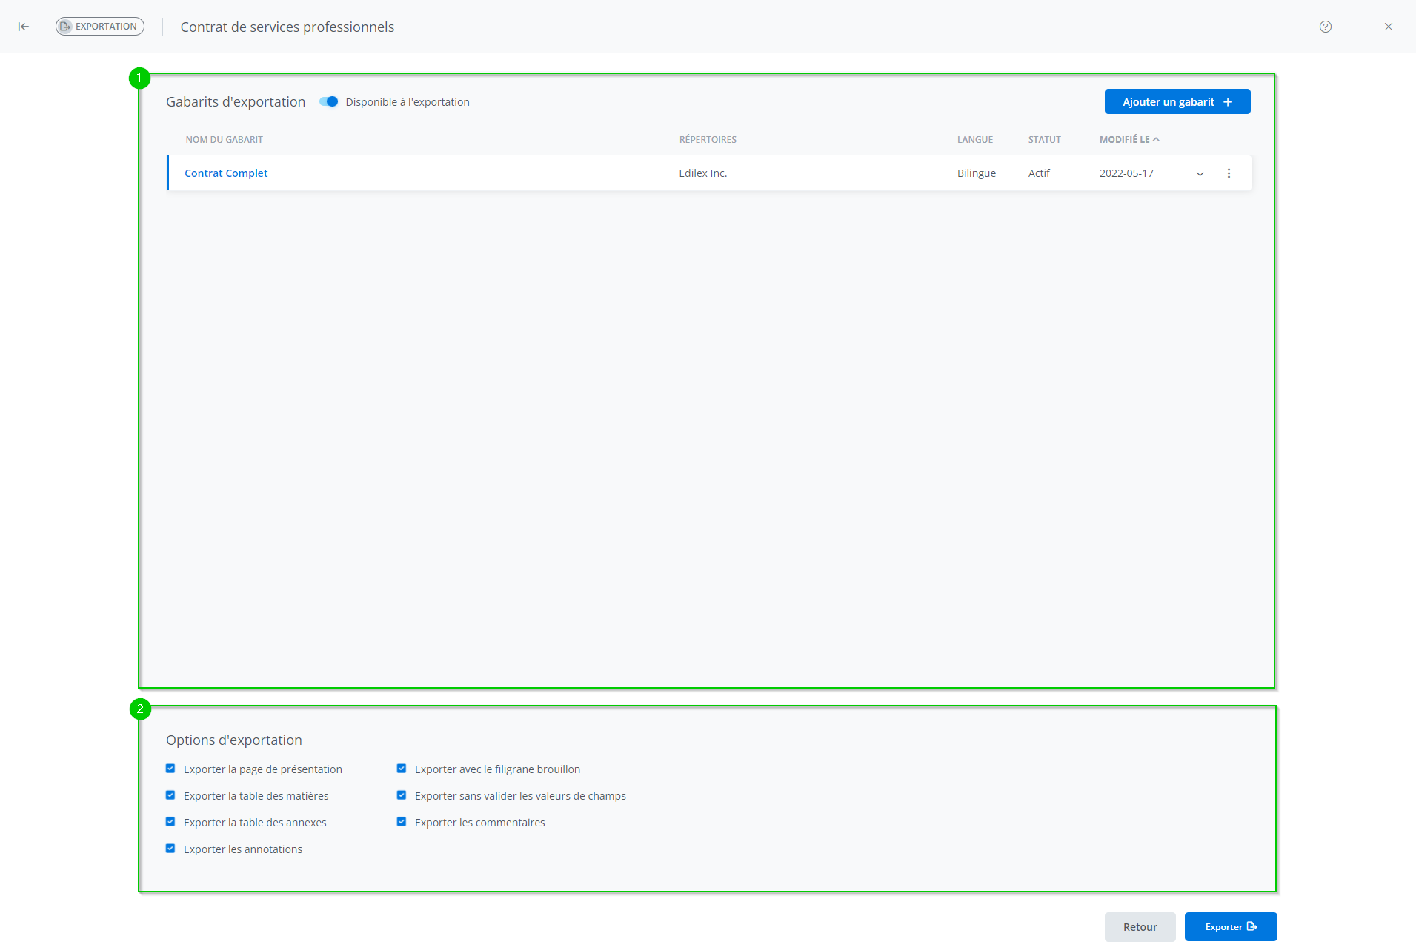
Task: Toggle Exporter sans valider les valeurs de champs
Action: 402,795
